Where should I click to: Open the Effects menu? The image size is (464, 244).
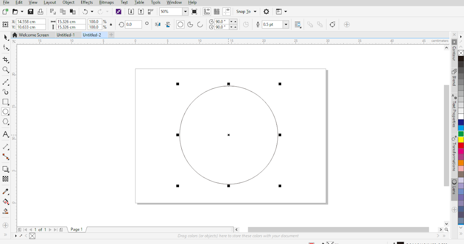[87, 2]
